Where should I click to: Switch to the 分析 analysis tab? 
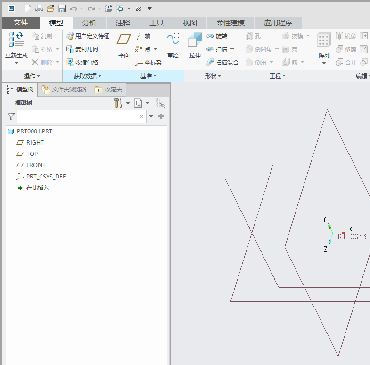point(90,23)
